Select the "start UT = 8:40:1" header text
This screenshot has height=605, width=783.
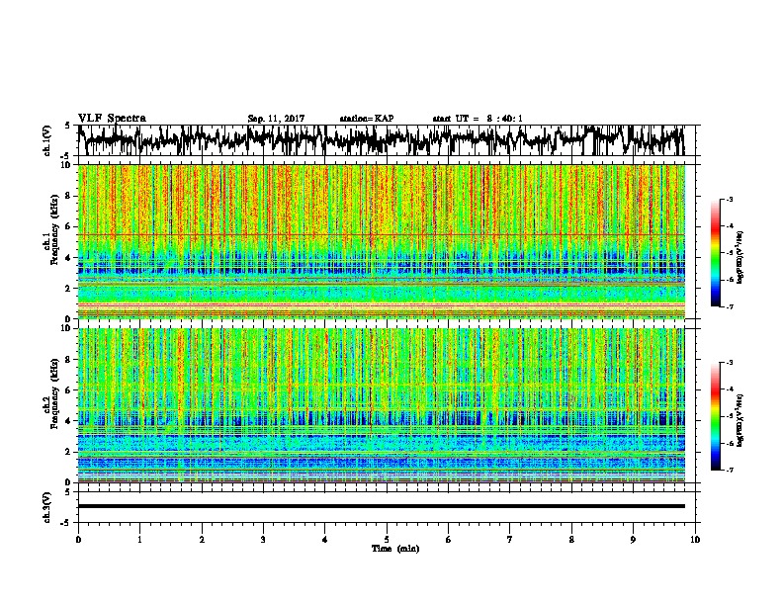coord(478,119)
